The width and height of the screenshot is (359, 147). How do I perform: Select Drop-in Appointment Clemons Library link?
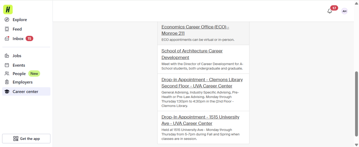(x=202, y=83)
